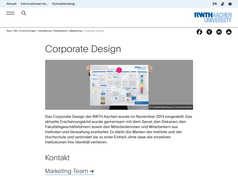Go to Marketing breadcrumb
The width and height of the screenshot is (238, 178).
[75, 31]
